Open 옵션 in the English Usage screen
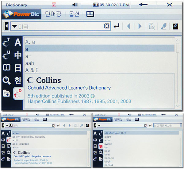184x169 pixels. [x=37, y=119]
